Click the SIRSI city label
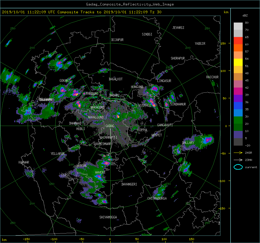 coord(65,175)
